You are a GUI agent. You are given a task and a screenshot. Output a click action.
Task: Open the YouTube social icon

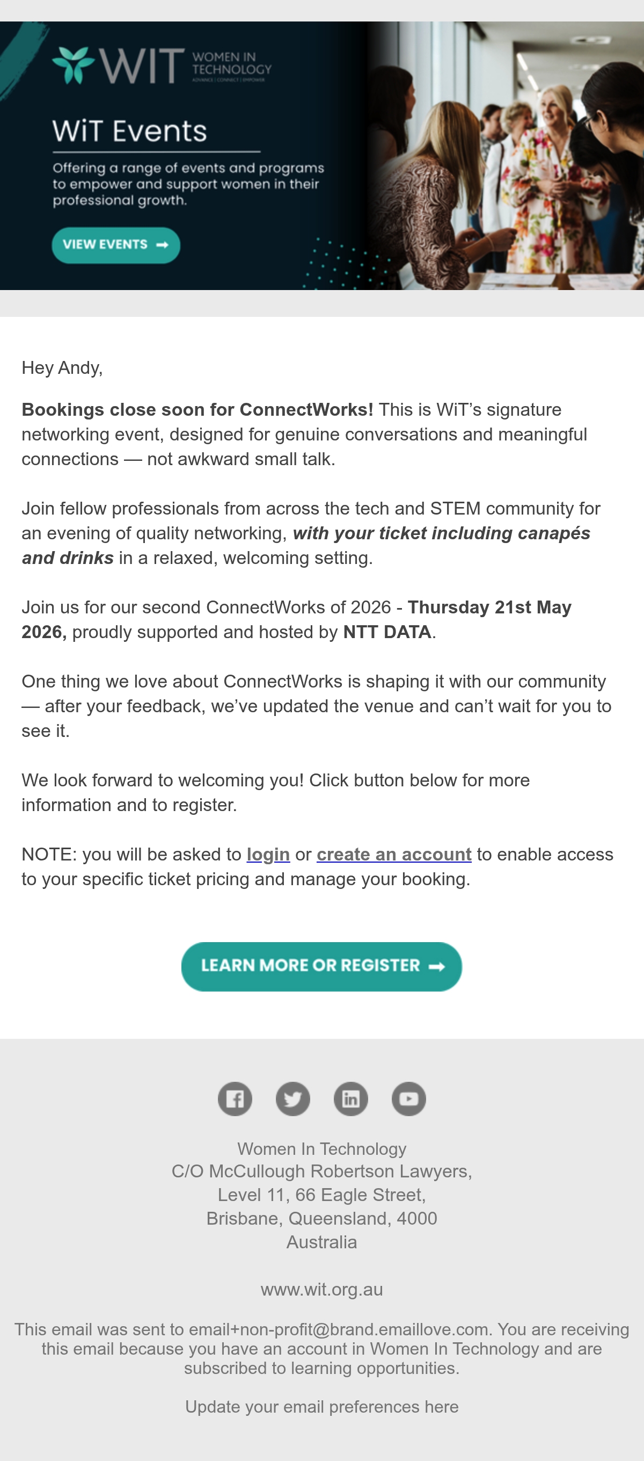click(408, 1098)
